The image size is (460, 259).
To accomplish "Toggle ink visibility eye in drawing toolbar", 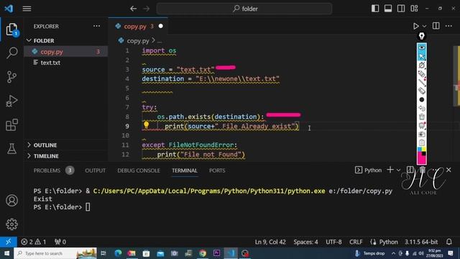I will tap(422, 47).
